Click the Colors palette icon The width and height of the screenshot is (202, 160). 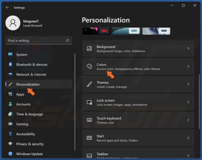click(89, 66)
